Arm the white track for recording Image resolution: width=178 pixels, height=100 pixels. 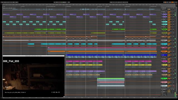click(174, 86)
